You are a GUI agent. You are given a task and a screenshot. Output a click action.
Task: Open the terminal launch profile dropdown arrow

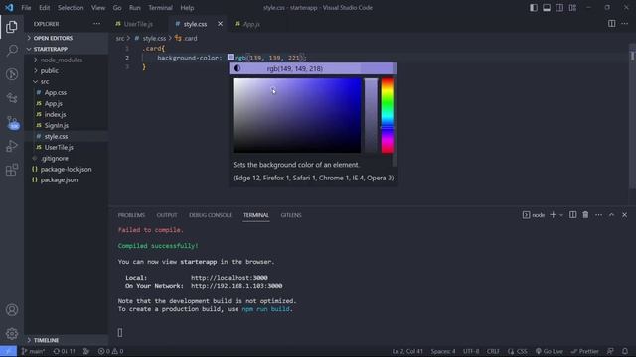click(561, 215)
